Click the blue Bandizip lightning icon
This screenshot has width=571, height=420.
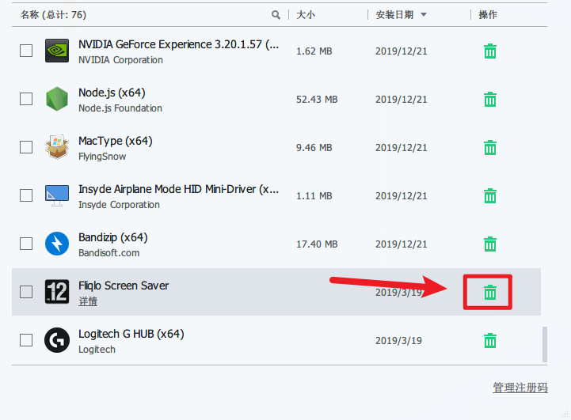click(57, 244)
